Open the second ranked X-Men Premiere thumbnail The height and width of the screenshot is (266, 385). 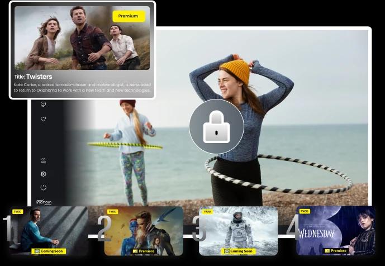click(x=144, y=228)
